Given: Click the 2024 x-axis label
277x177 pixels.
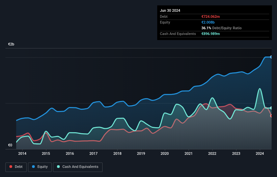Looking at the screenshot, I should [260, 153].
